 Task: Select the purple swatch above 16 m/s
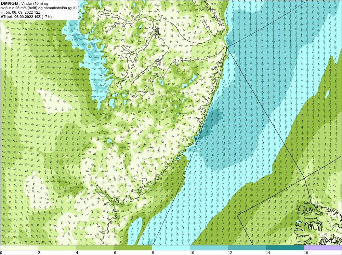pos(323,247)
